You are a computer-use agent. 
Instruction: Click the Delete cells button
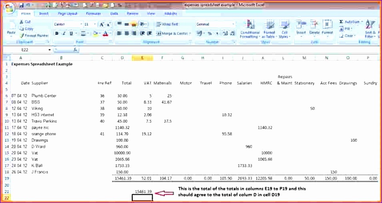[314, 29]
